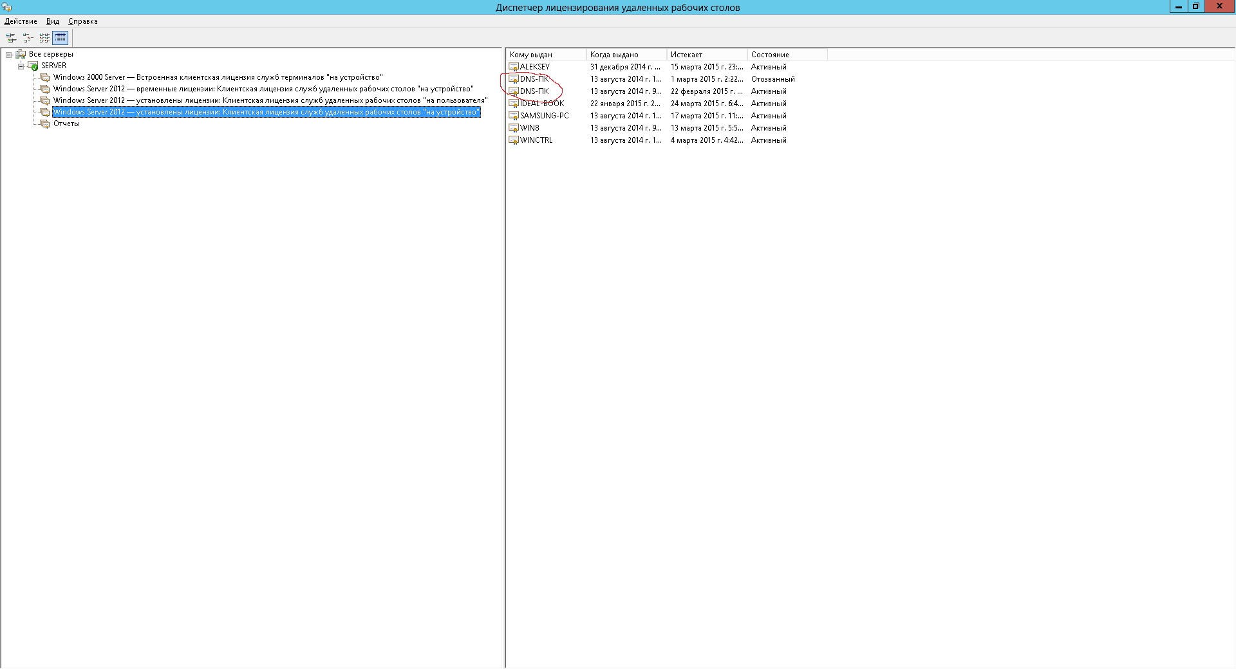Image resolution: width=1236 pixels, height=669 pixels.
Task: Click icon of revoked DNS-ПК license
Action: click(514, 79)
